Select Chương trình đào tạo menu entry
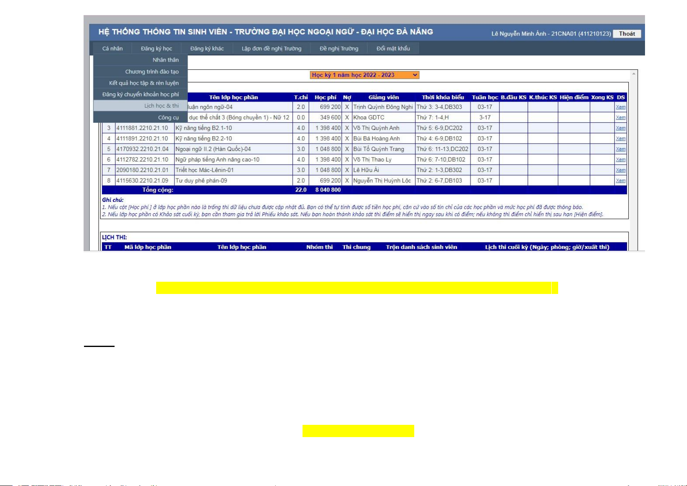The image size is (687, 486). tap(152, 72)
